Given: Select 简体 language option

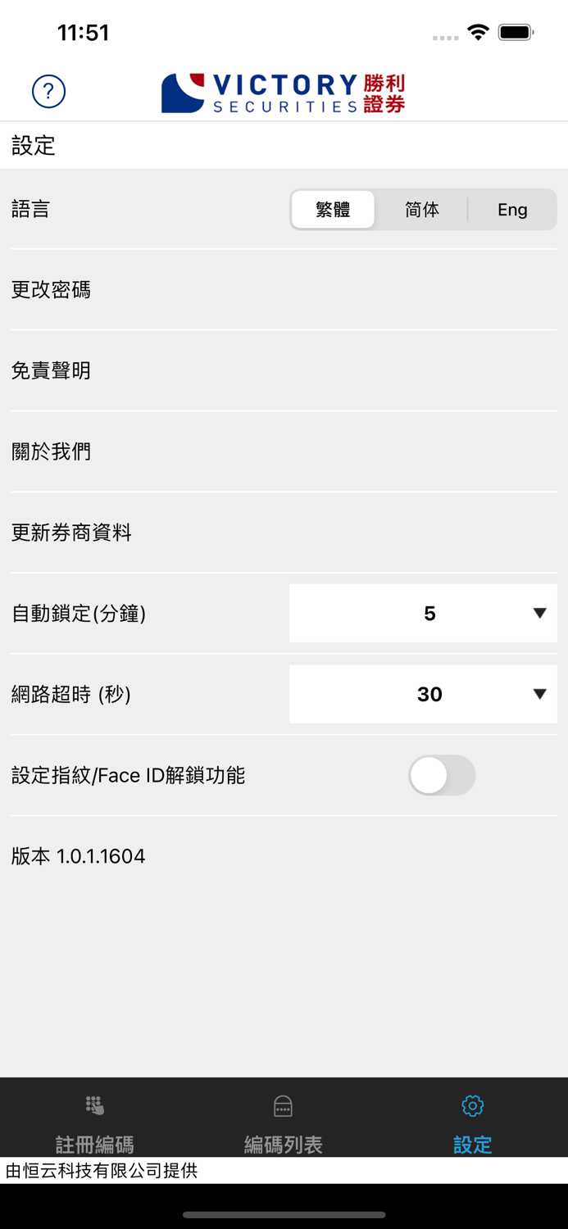Looking at the screenshot, I should pos(421,210).
